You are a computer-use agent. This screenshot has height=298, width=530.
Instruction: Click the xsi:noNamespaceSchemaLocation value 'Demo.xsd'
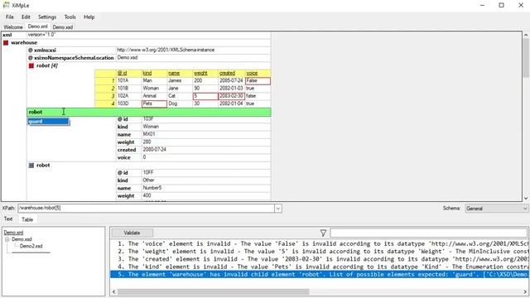point(193,58)
